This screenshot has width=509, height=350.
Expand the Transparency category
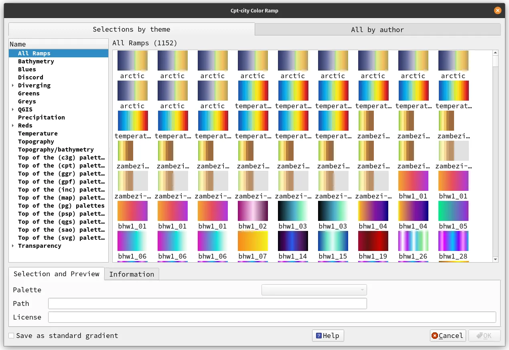pyautogui.click(x=12, y=246)
